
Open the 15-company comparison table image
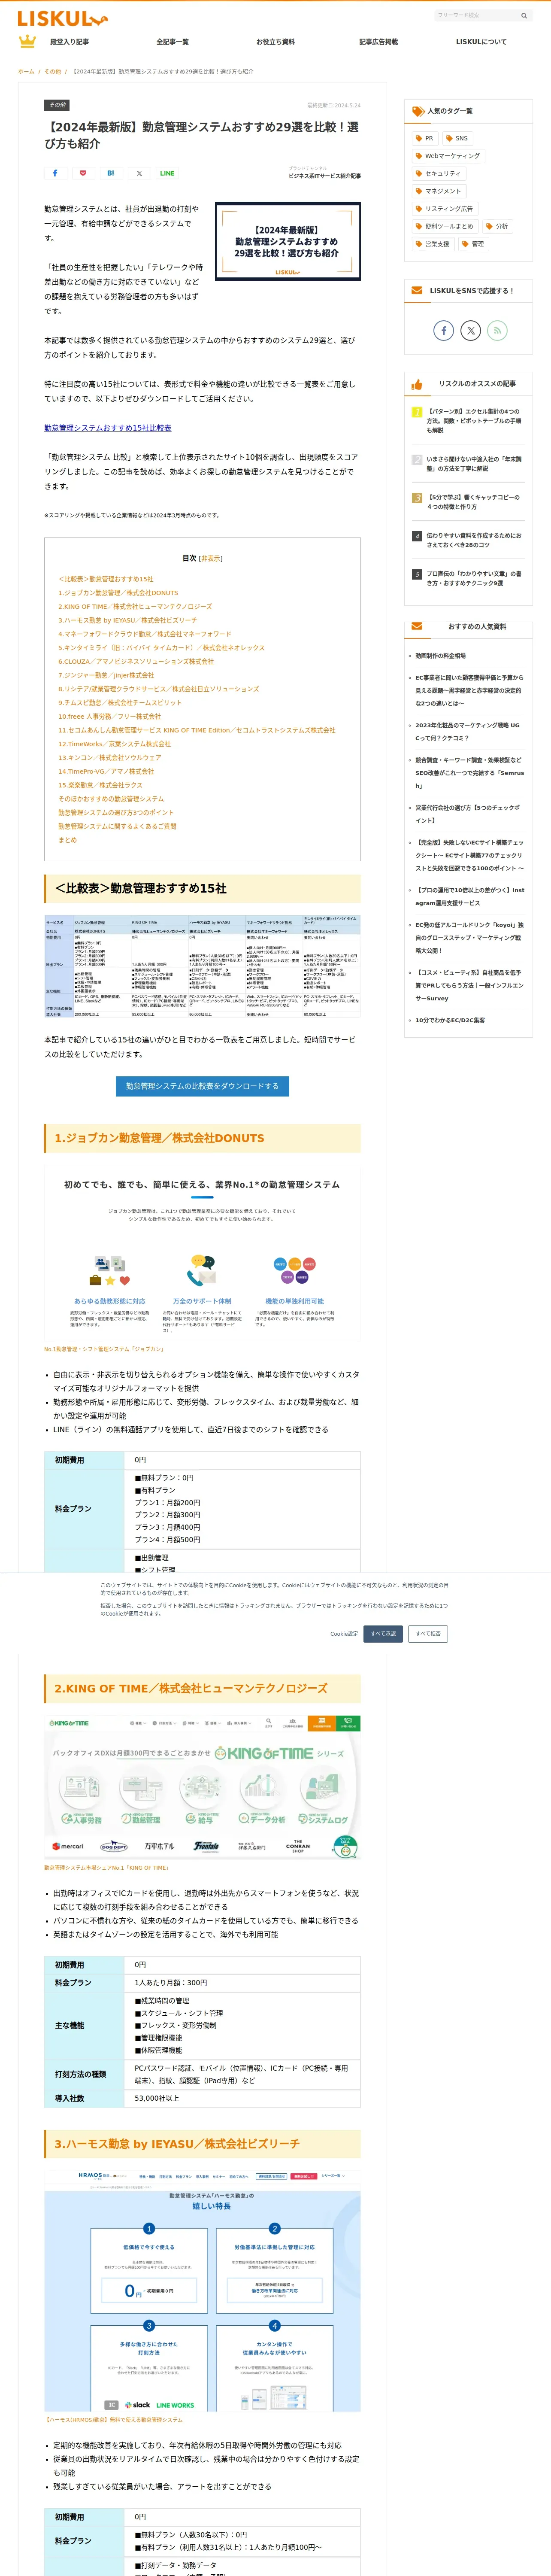(202, 966)
